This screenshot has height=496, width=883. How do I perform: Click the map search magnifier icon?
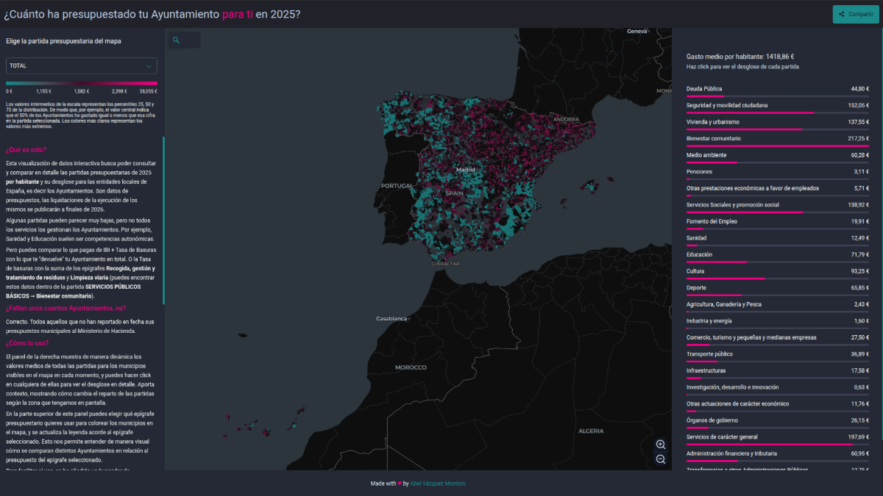tap(177, 40)
